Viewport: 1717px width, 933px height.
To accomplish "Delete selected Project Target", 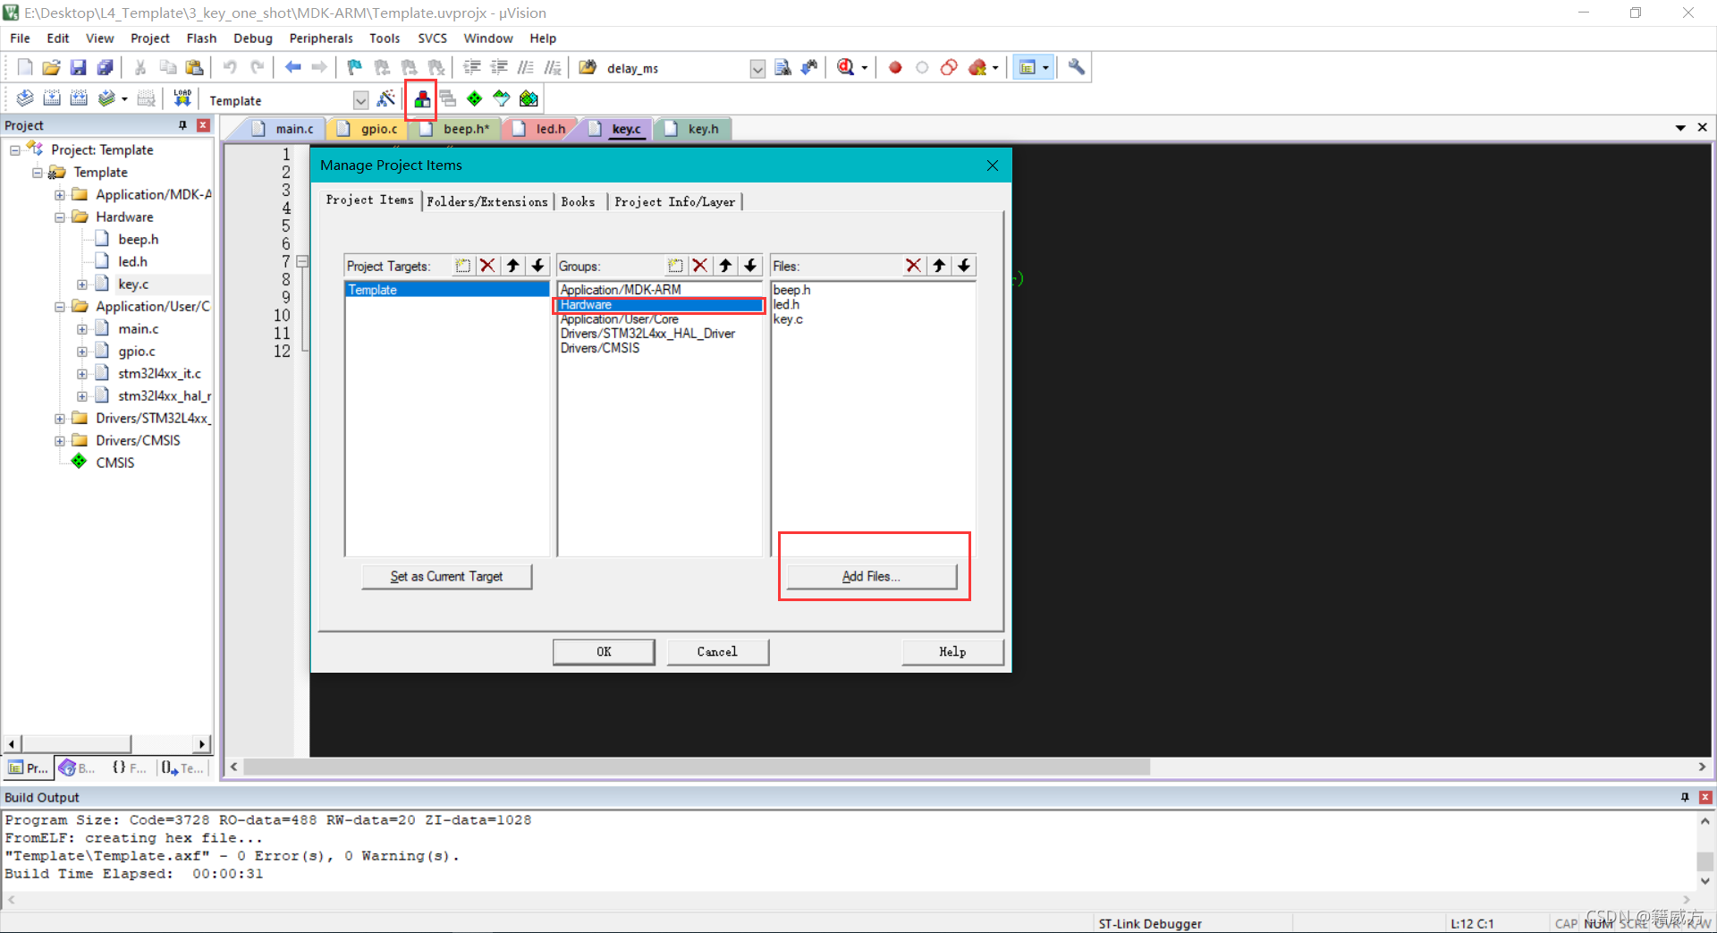I will pyautogui.click(x=487, y=266).
